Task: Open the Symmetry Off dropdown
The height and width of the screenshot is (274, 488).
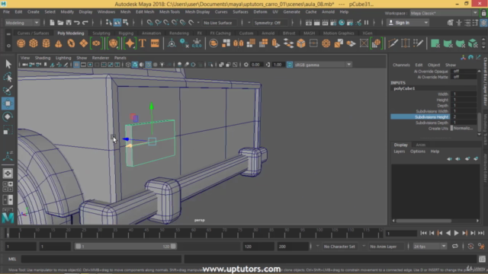Action: point(270,23)
